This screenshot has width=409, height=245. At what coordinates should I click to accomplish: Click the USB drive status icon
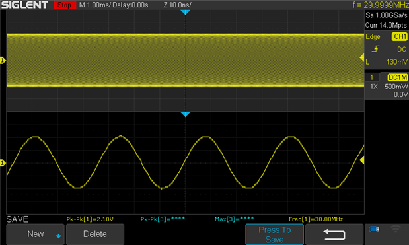[x=374, y=229]
